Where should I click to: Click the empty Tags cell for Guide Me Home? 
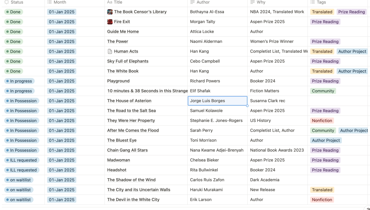(339, 32)
